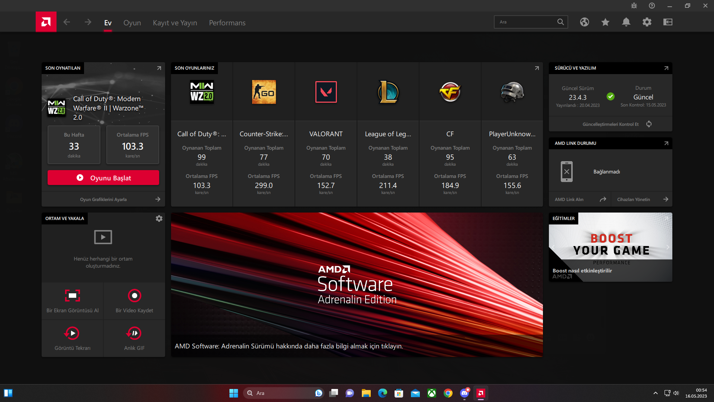
Task: Show previous tutorial with left chevron
Action: click(553, 247)
